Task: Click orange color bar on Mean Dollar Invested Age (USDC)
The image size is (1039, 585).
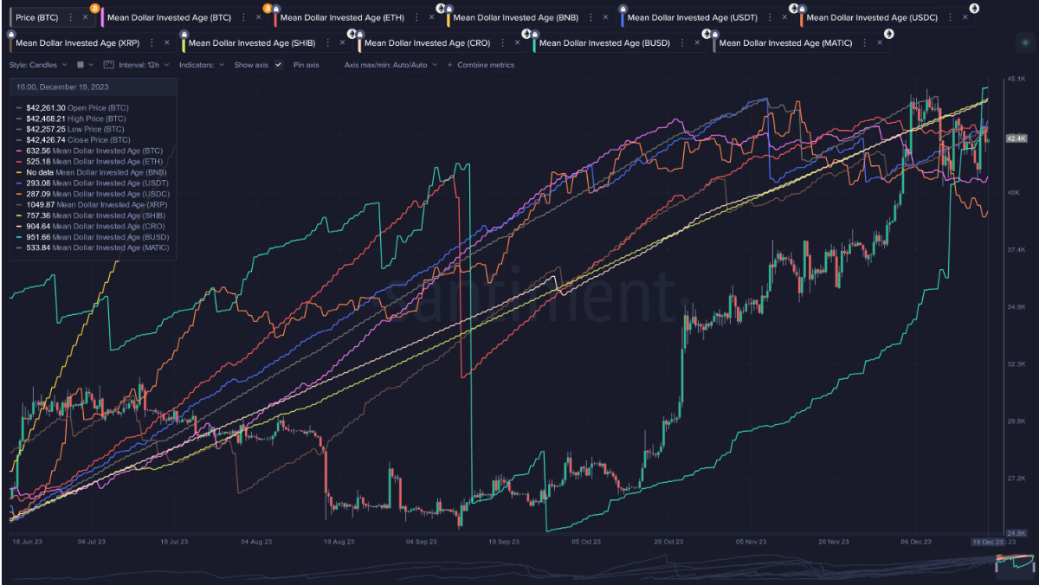Action: pyautogui.click(x=802, y=17)
